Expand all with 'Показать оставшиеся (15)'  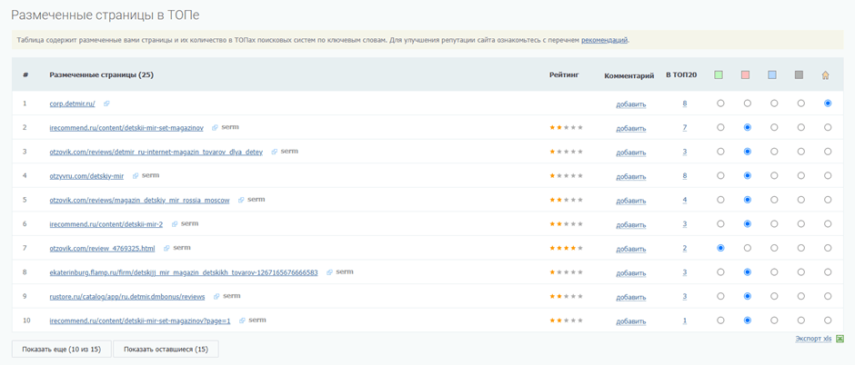pyautogui.click(x=166, y=349)
